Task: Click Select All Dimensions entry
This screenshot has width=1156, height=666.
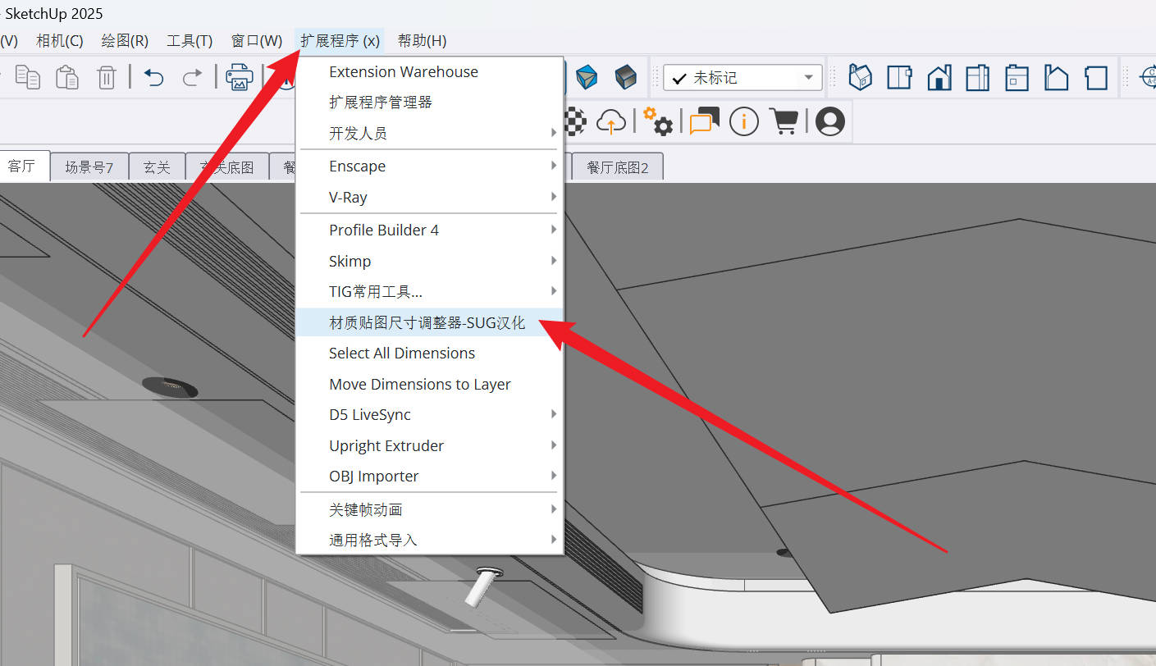Action: point(402,353)
